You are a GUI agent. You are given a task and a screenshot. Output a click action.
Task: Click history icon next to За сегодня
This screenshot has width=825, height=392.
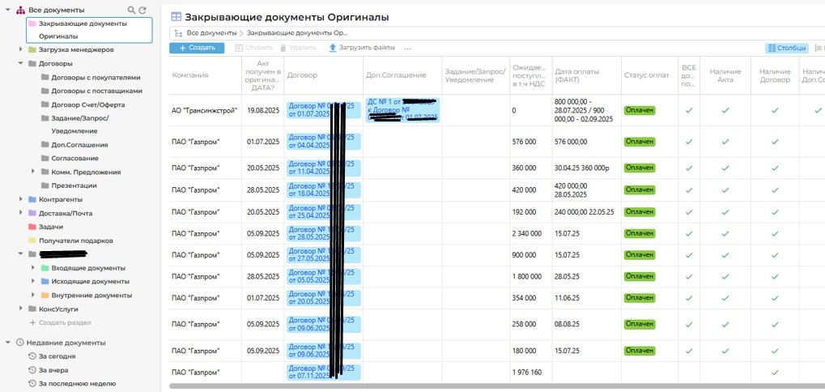coord(32,356)
